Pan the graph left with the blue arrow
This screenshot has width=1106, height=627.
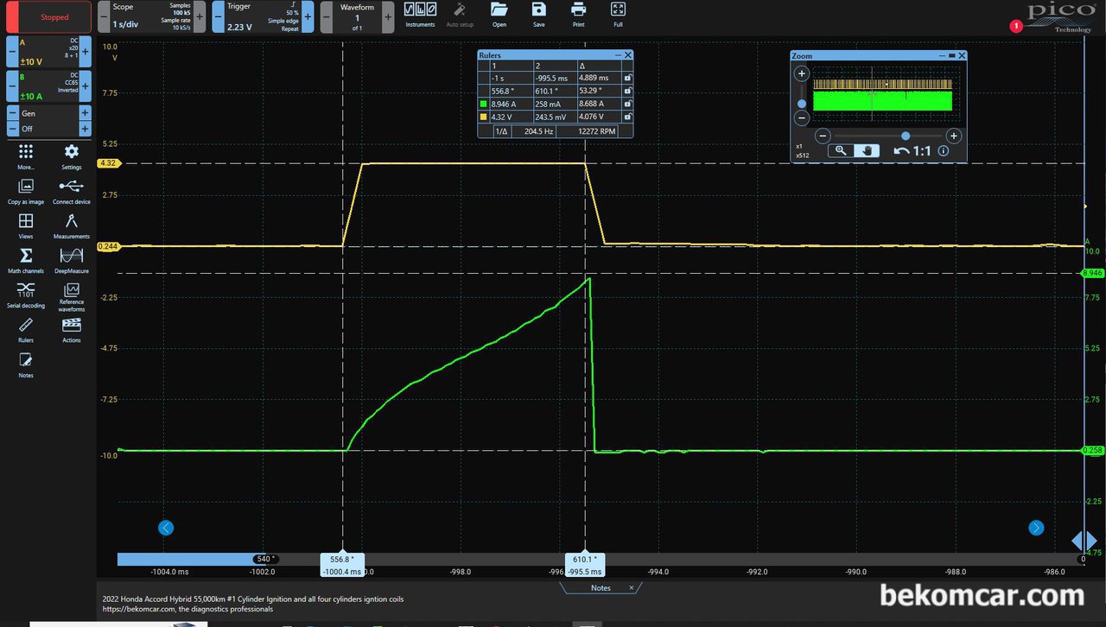point(166,528)
